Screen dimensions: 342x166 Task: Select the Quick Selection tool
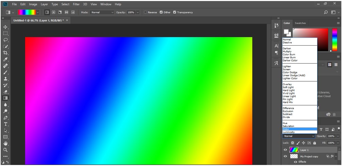pos(5,47)
